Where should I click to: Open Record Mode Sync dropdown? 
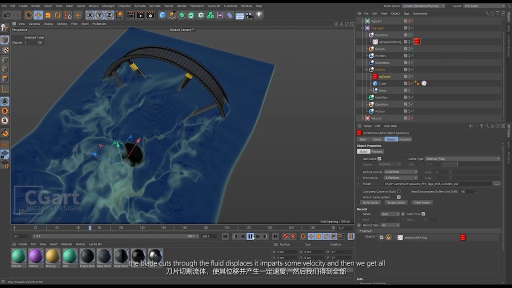pos(390,214)
